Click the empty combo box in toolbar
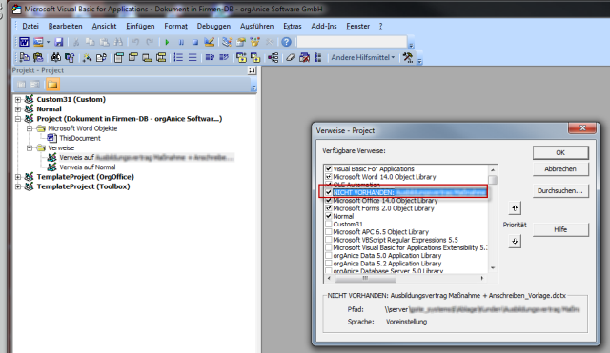The image size is (610, 353). pos(352,42)
